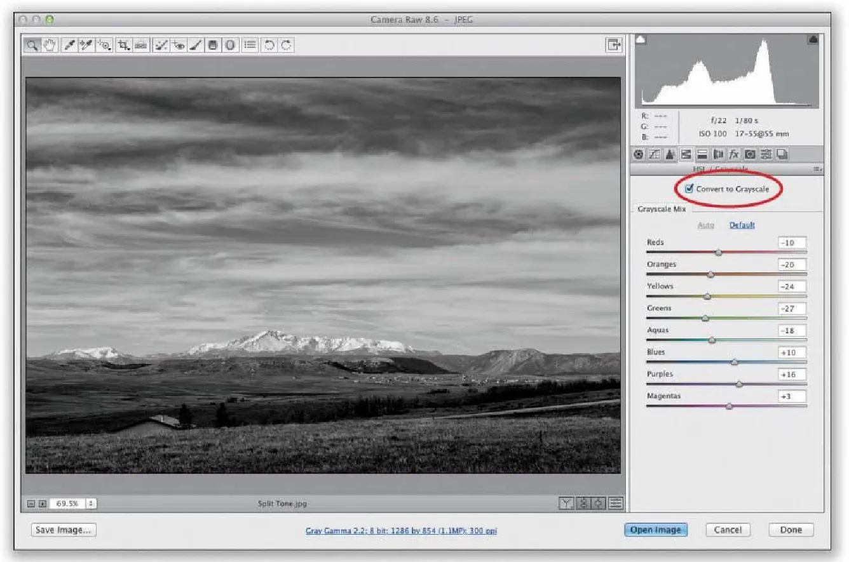
Task: Choose the Spot Removal tool
Action: [x=161, y=44]
